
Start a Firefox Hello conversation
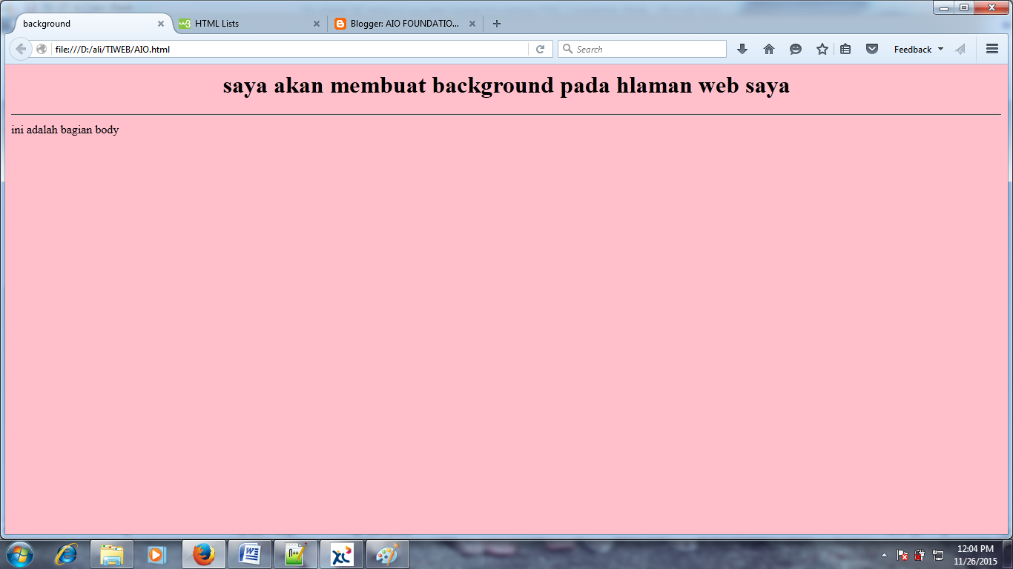[795, 49]
